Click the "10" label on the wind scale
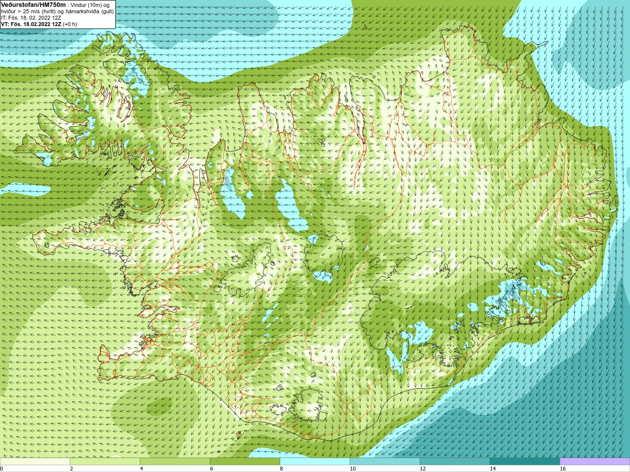 (352, 469)
